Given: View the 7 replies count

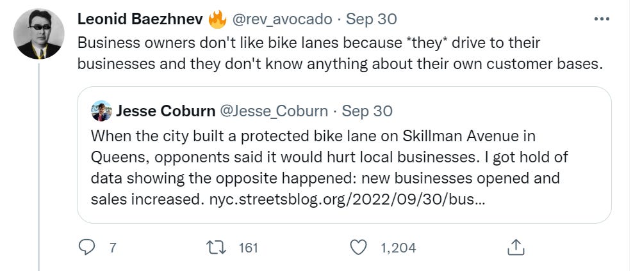Looking at the screenshot, I should click(113, 247).
